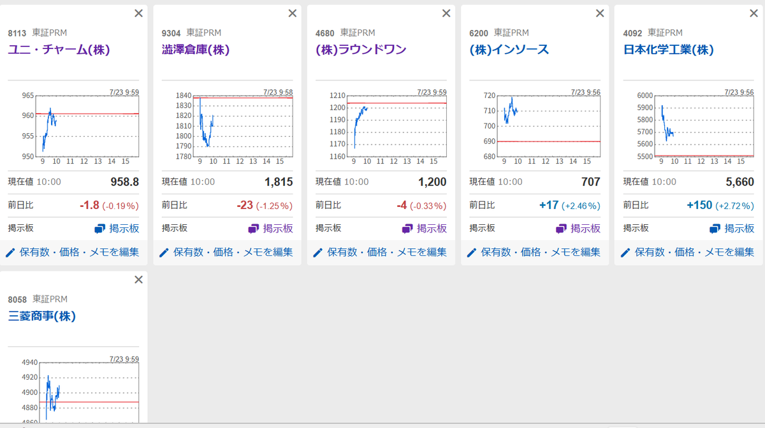The height and width of the screenshot is (428, 765).
Task: Open the (株)ラウンドワン stock page
Action: (x=361, y=50)
